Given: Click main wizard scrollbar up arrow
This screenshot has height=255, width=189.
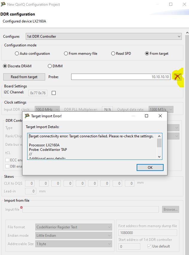Looking at the screenshot, I should [187, 33].
